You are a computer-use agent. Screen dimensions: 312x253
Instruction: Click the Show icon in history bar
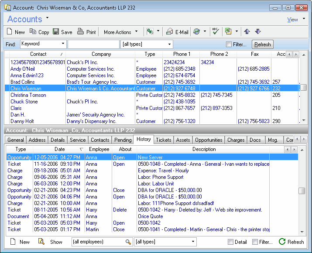click(x=42, y=242)
